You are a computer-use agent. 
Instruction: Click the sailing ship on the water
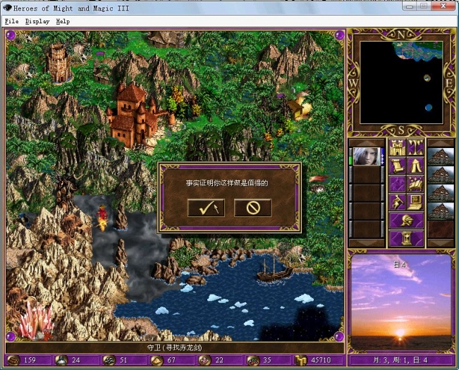[x=274, y=270]
